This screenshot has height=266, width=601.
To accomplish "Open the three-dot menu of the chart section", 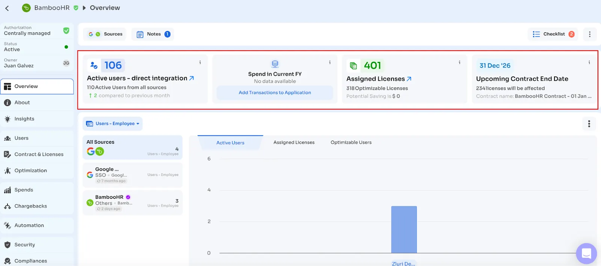I will pos(589,124).
